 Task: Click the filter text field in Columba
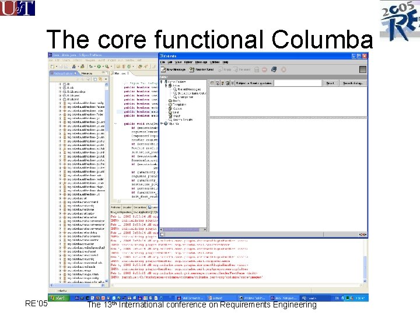pos(297,83)
